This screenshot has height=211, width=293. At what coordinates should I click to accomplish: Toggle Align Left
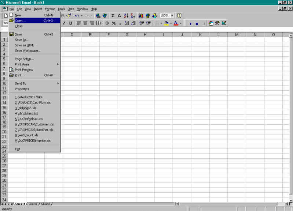point(78,23)
